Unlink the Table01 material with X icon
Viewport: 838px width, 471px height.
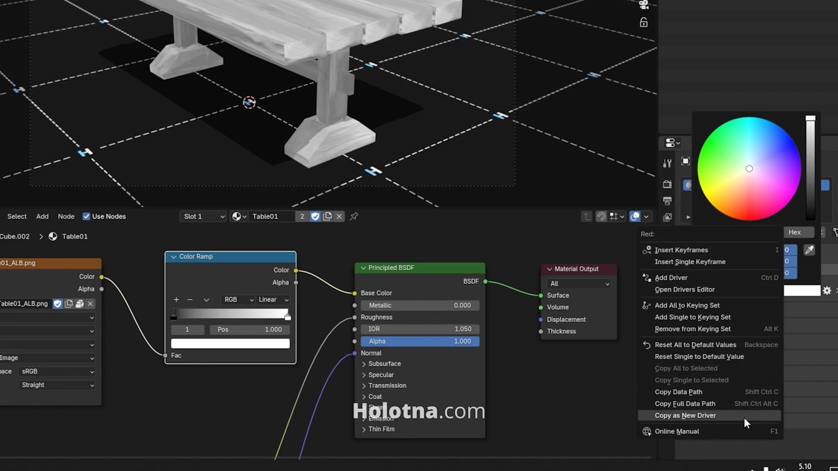click(x=339, y=217)
